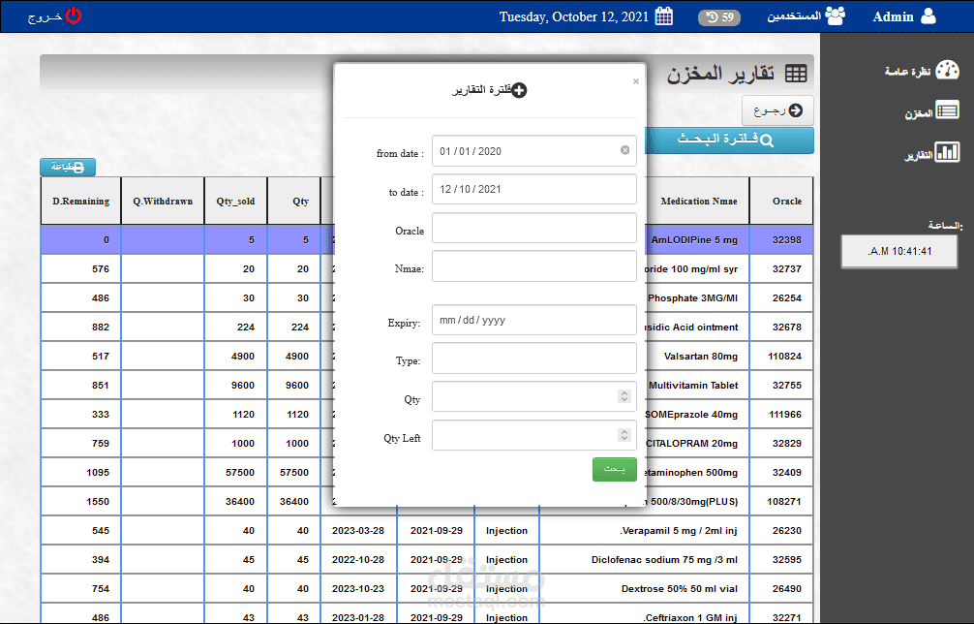This screenshot has height=624, width=974.
Task: Click the D.Remaining cell 1550
Action: point(80,502)
